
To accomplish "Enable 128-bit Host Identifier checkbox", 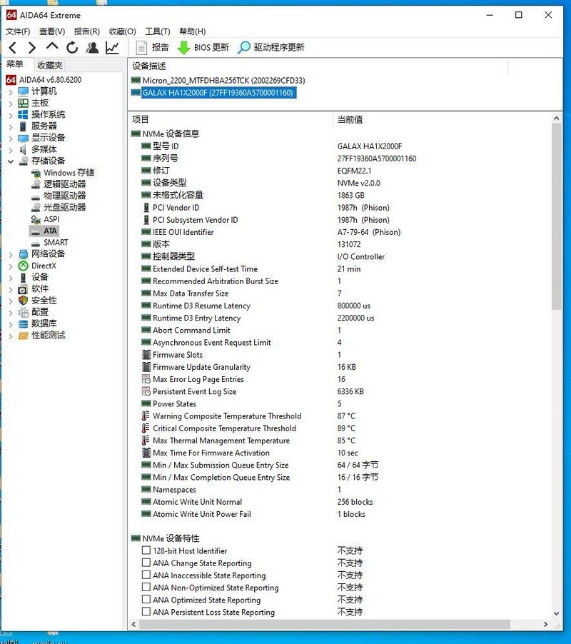I will pyautogui.click(x=146, y=551).
